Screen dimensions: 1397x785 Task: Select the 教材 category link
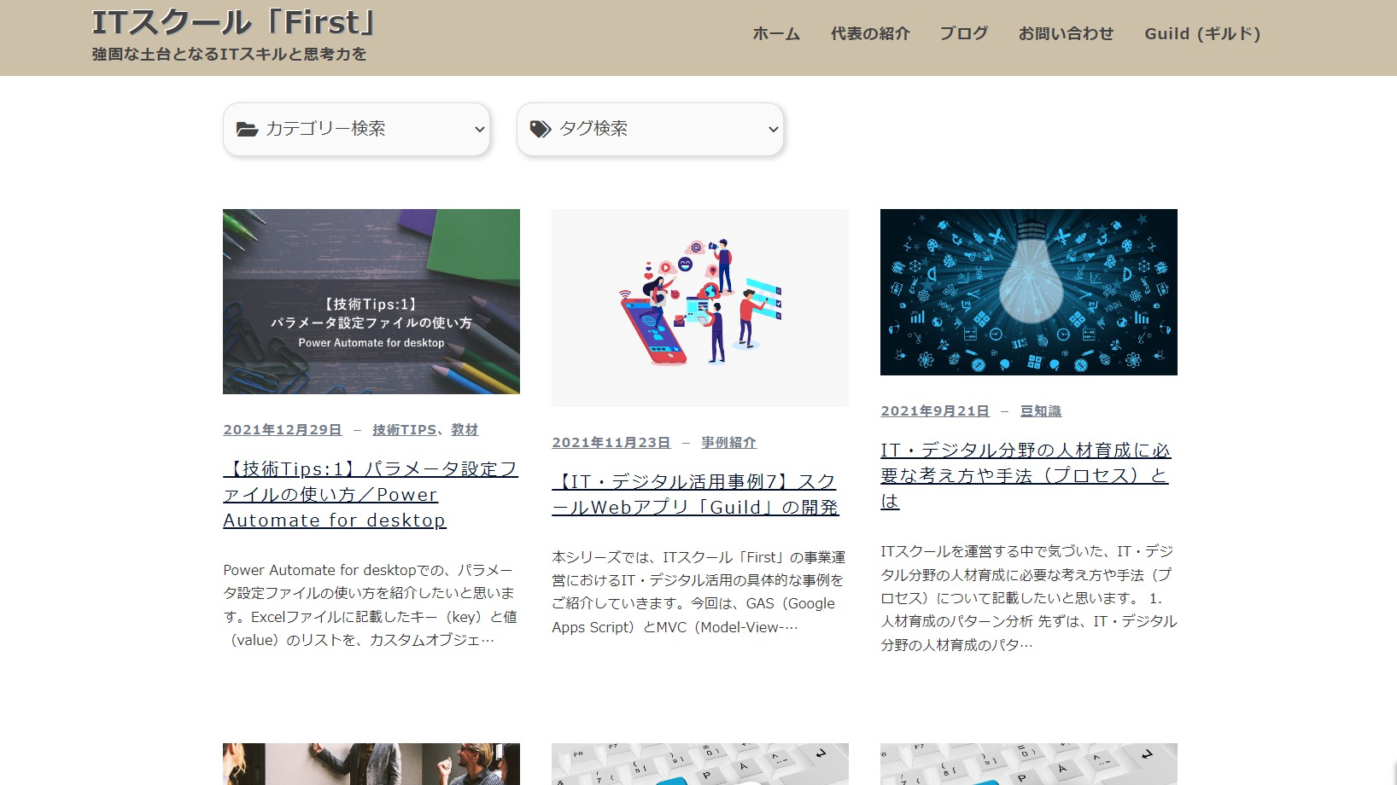(465, 430)
